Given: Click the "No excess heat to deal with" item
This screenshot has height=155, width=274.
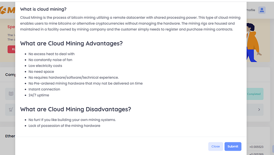Looking at the screenshot, I should (52, 54).
